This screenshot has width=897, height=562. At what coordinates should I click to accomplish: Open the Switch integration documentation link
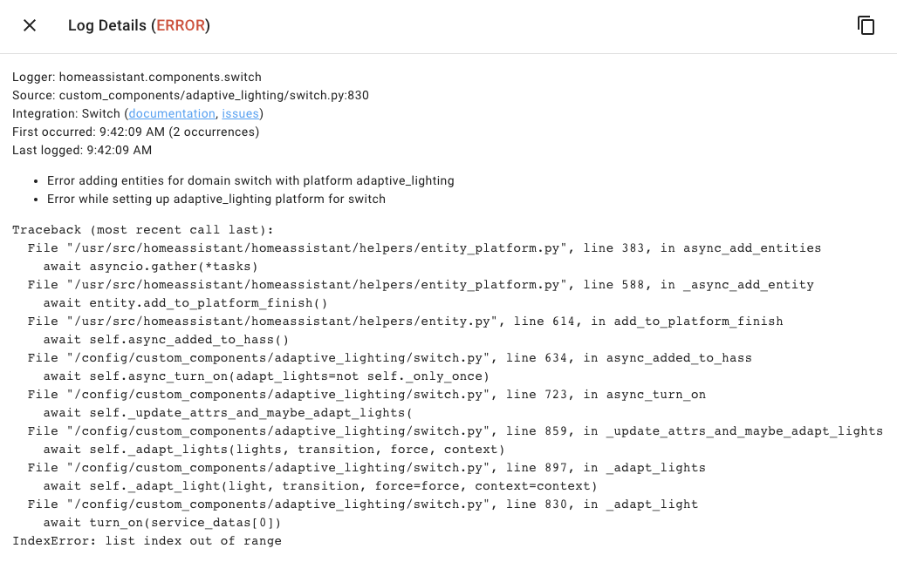tap(171, 113)
